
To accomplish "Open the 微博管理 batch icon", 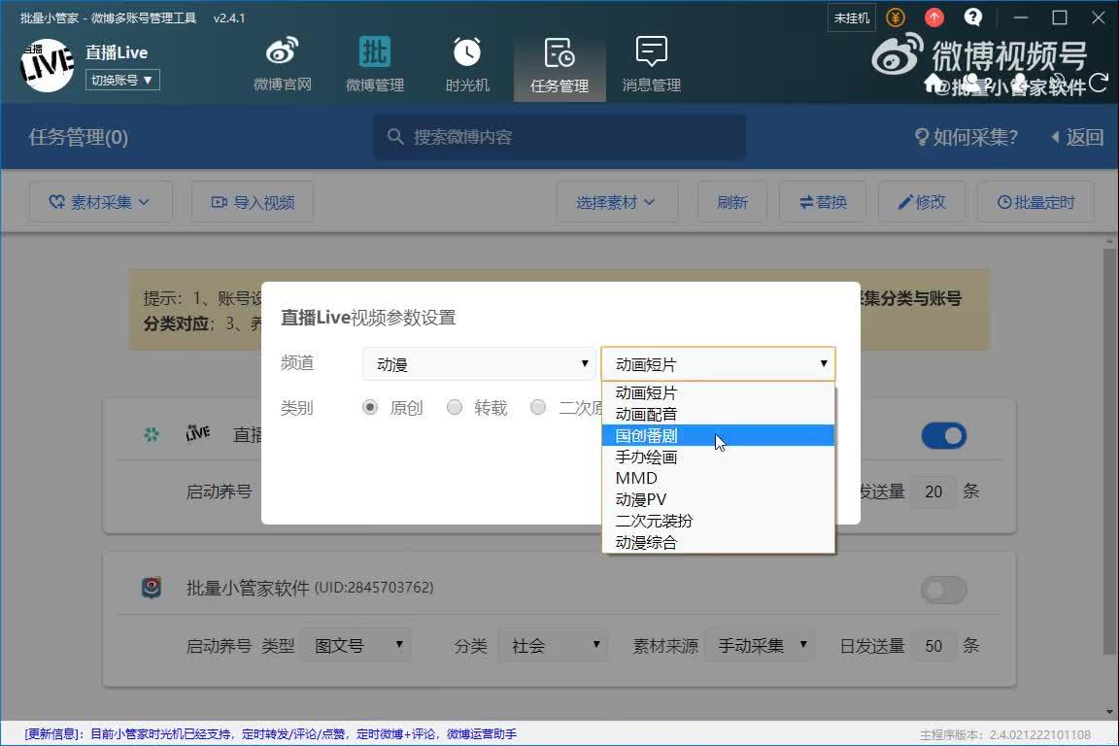I will [x=375, y=65].
